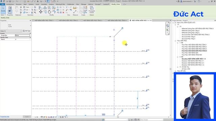Click the Cut to Clipboard scissors icon

point(21,7)
